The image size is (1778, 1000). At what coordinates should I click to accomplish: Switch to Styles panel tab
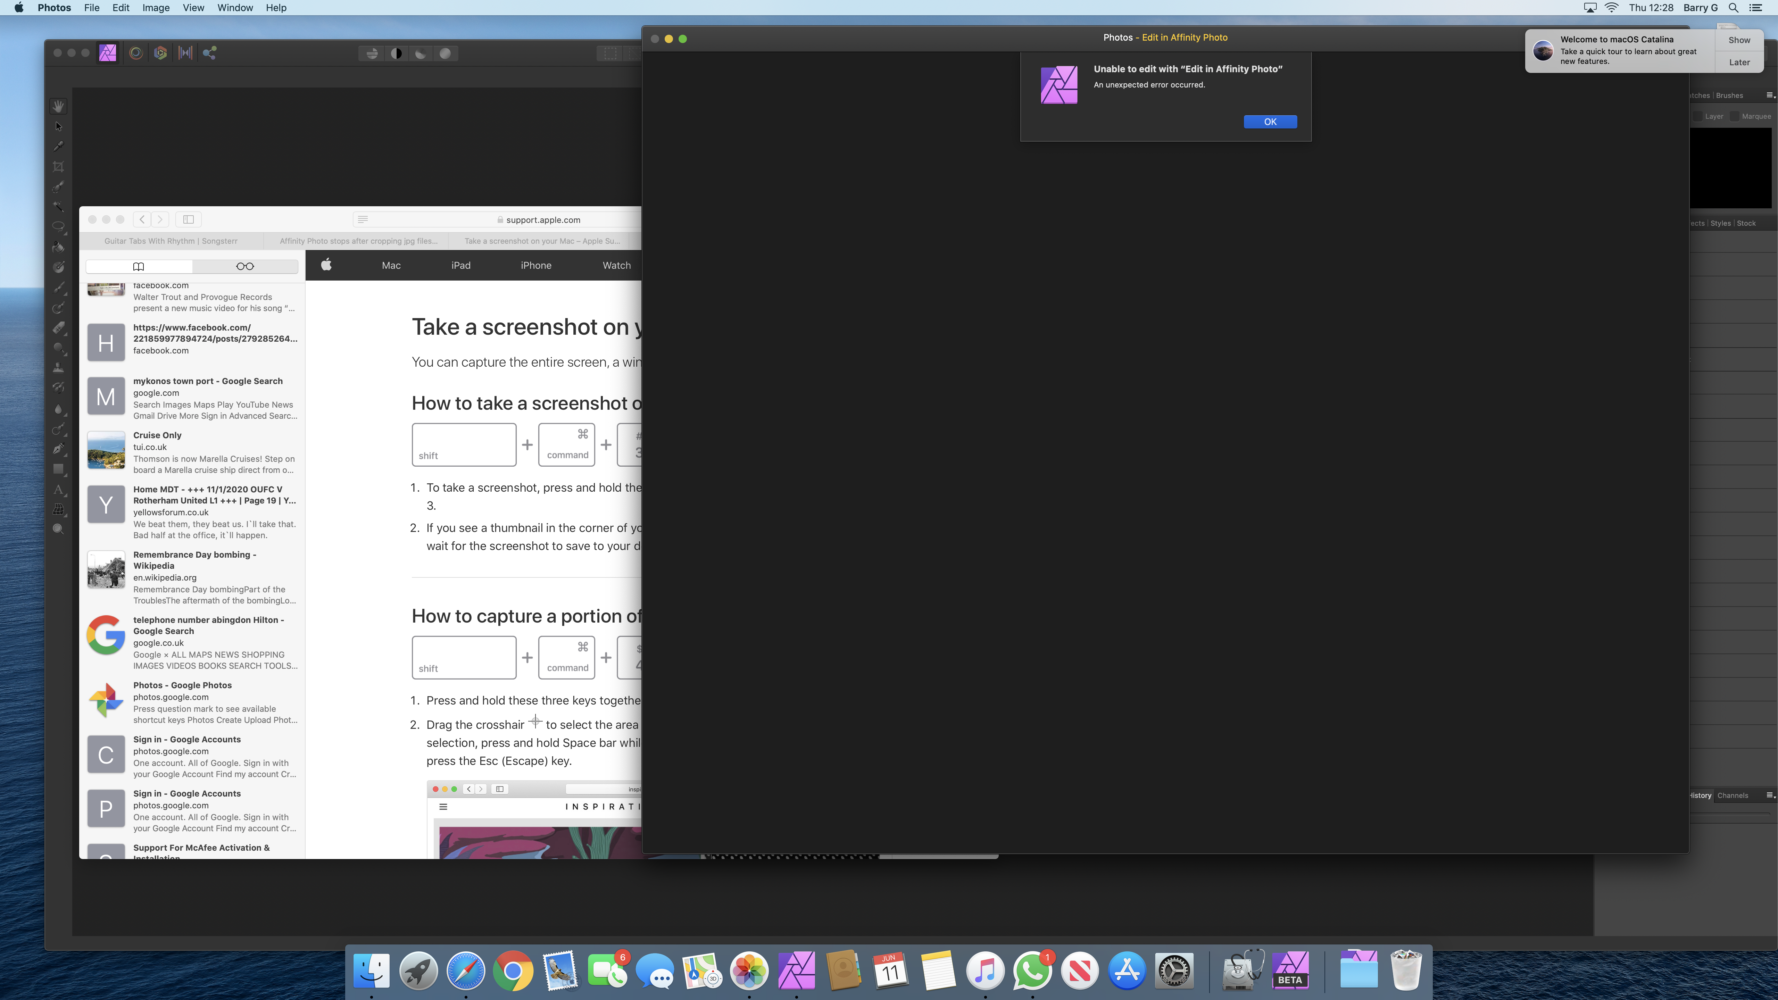pos(1720,223)
